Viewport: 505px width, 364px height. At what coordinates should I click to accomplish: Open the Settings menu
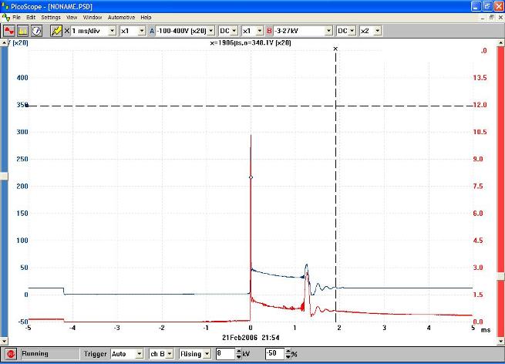pyautogui.click(x=51, y=17)
